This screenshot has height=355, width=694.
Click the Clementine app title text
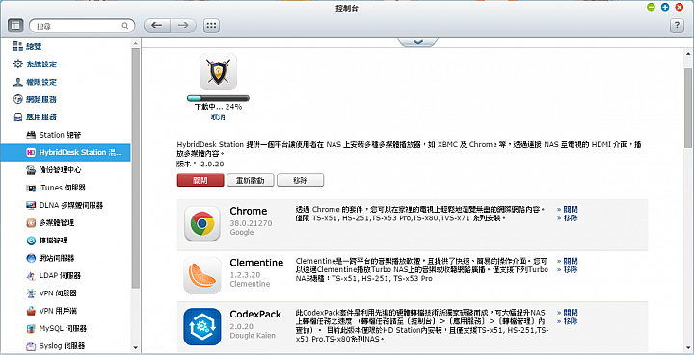(256, 263)
